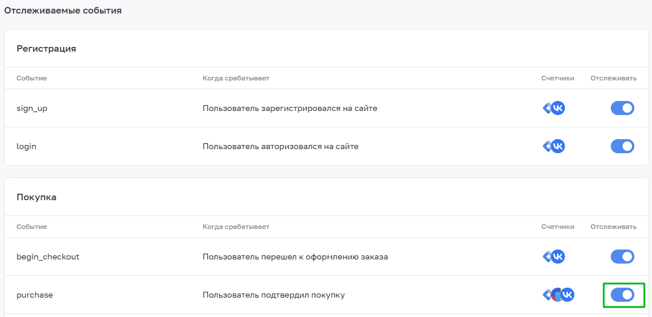Click 'Отслеживать' header in Регистрация table
This screenshot has height=317, width=652.
613,78
